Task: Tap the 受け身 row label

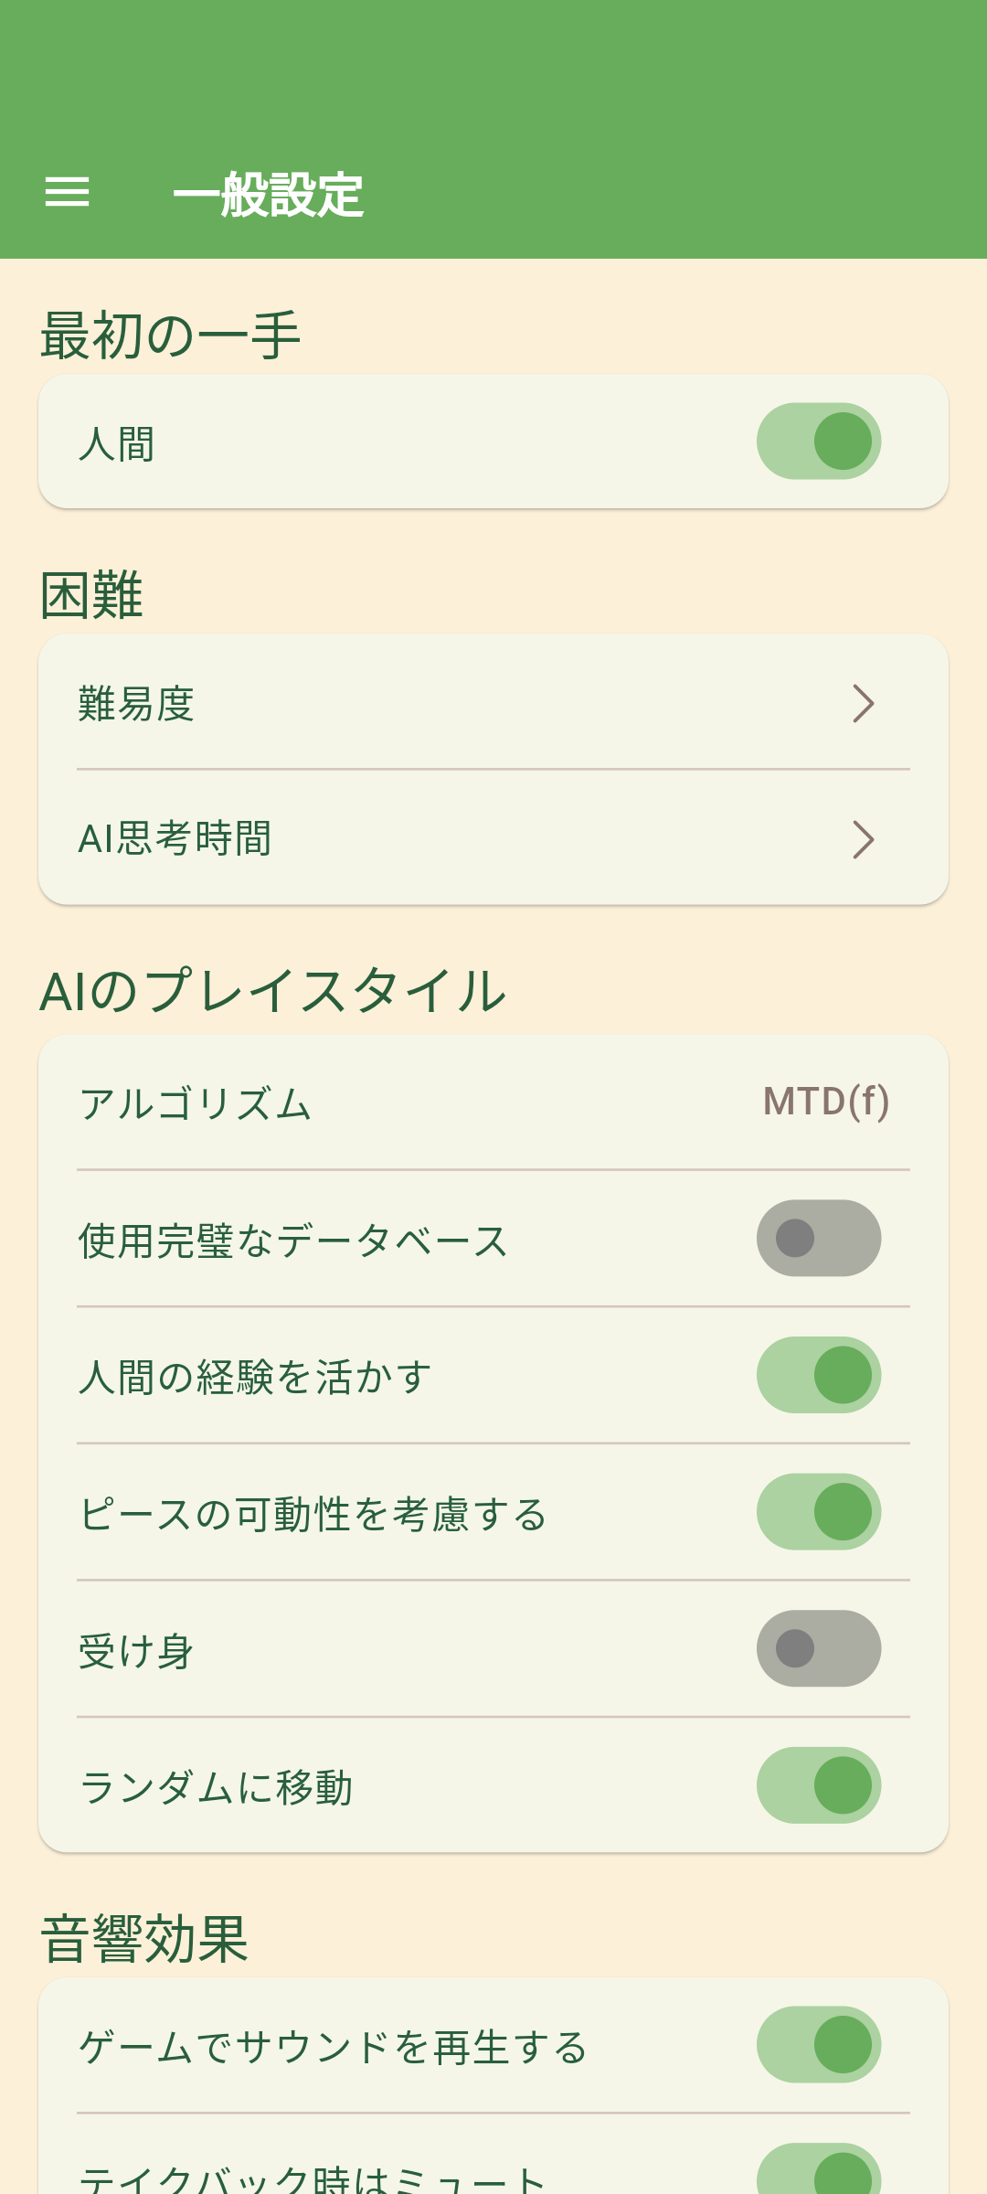Action: pyautogui.click(x=136, y=1651)
